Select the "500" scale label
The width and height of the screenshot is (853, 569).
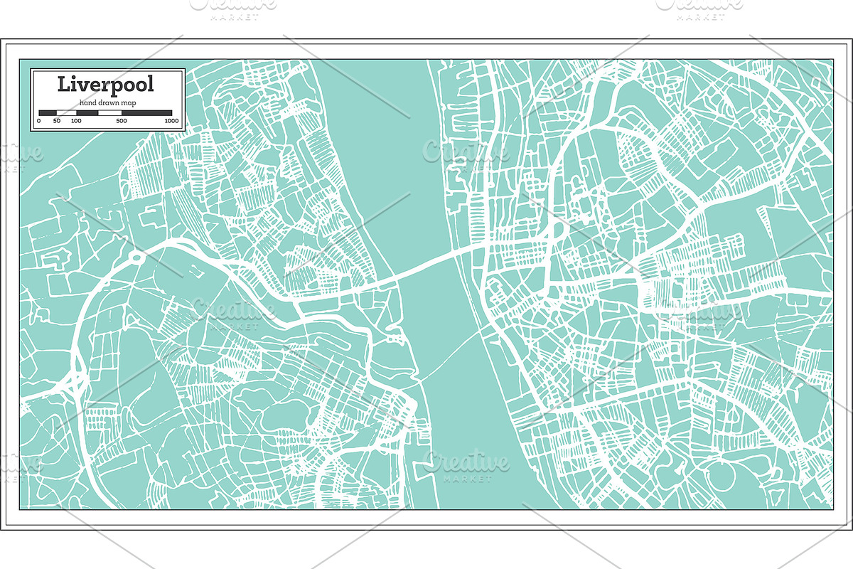[122, 121]
